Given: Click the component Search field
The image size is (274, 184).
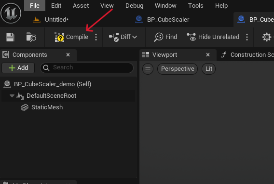Looking at the screenshot, I should 87,67.
